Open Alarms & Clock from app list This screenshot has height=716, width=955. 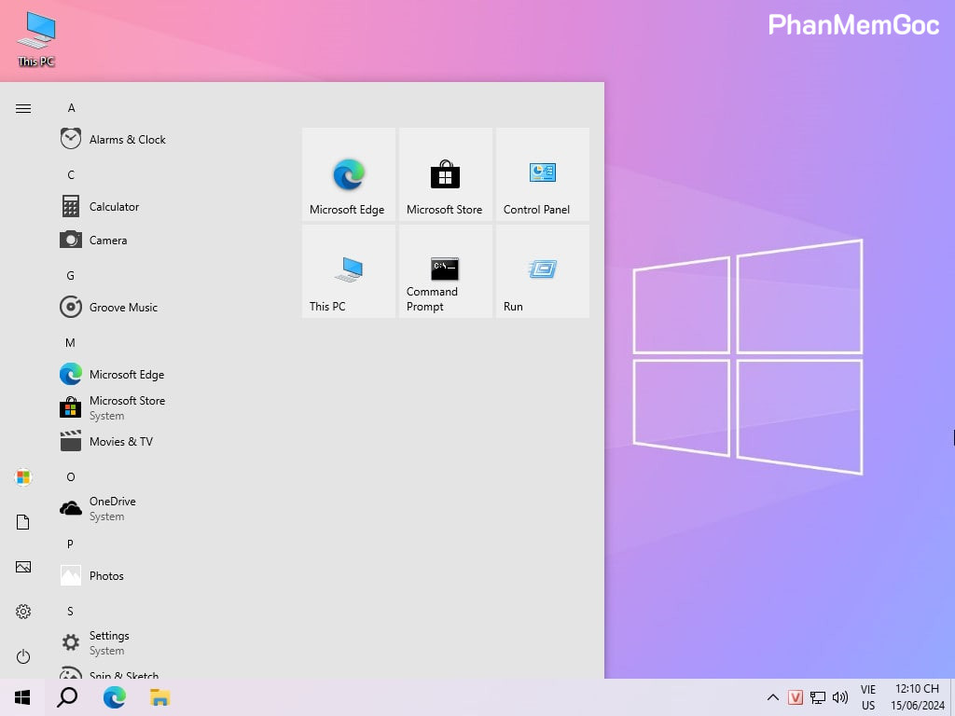click(x=127, y=140)
